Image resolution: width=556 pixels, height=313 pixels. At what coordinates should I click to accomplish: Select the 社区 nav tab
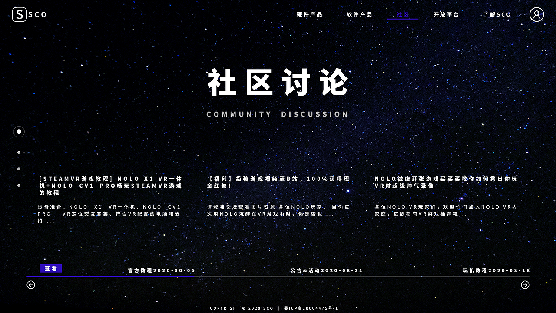click(x=403, y=15)
